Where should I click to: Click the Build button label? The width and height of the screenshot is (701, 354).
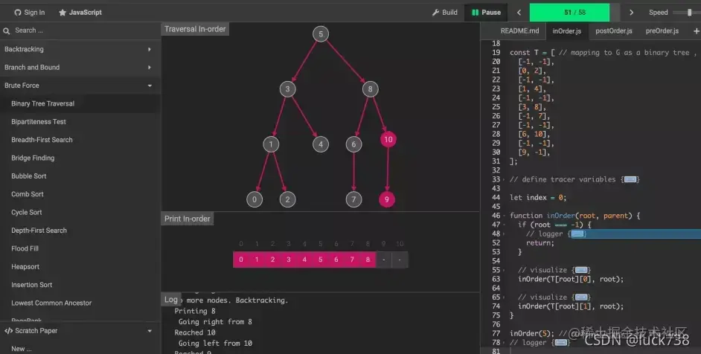point(449,13)
